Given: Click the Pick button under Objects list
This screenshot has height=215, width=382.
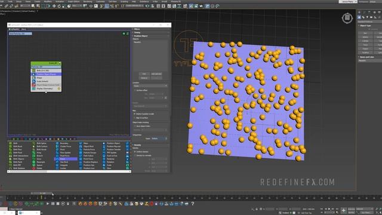Looking at the screenshot, I should 144,74.
